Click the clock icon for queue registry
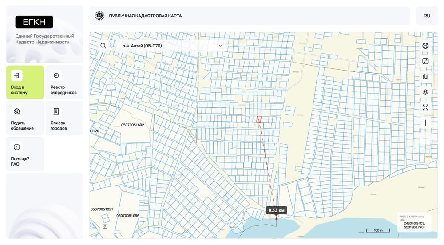The image size is (444, 245). [x=56, y=75]
